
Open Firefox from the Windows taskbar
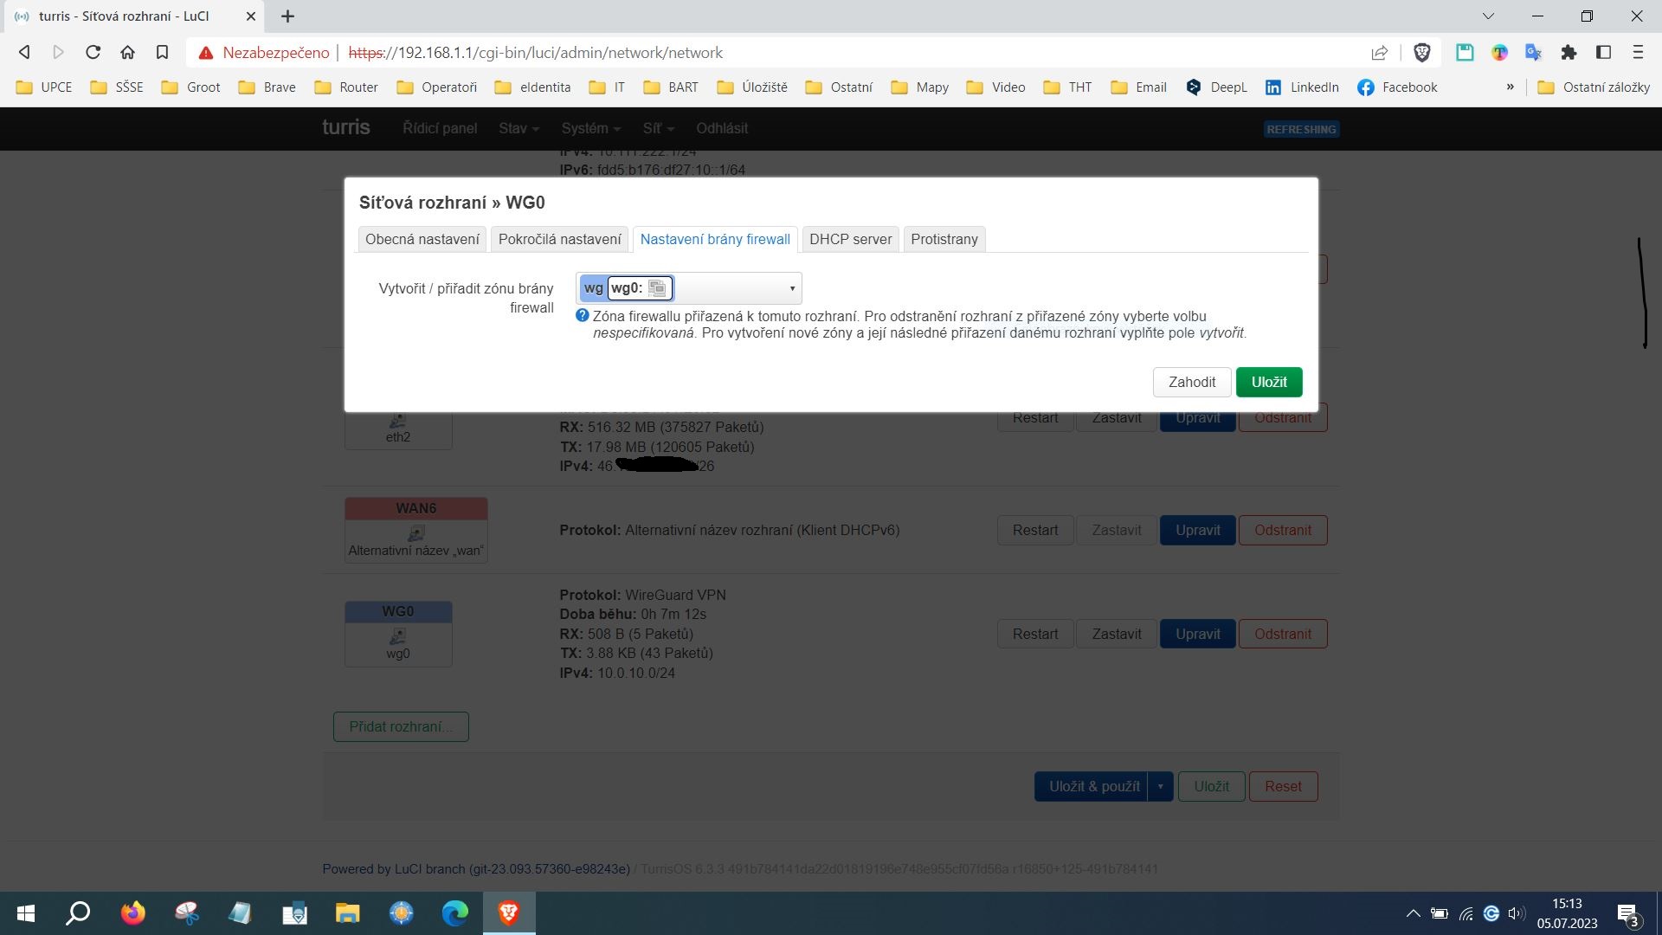tap(132, 913)
